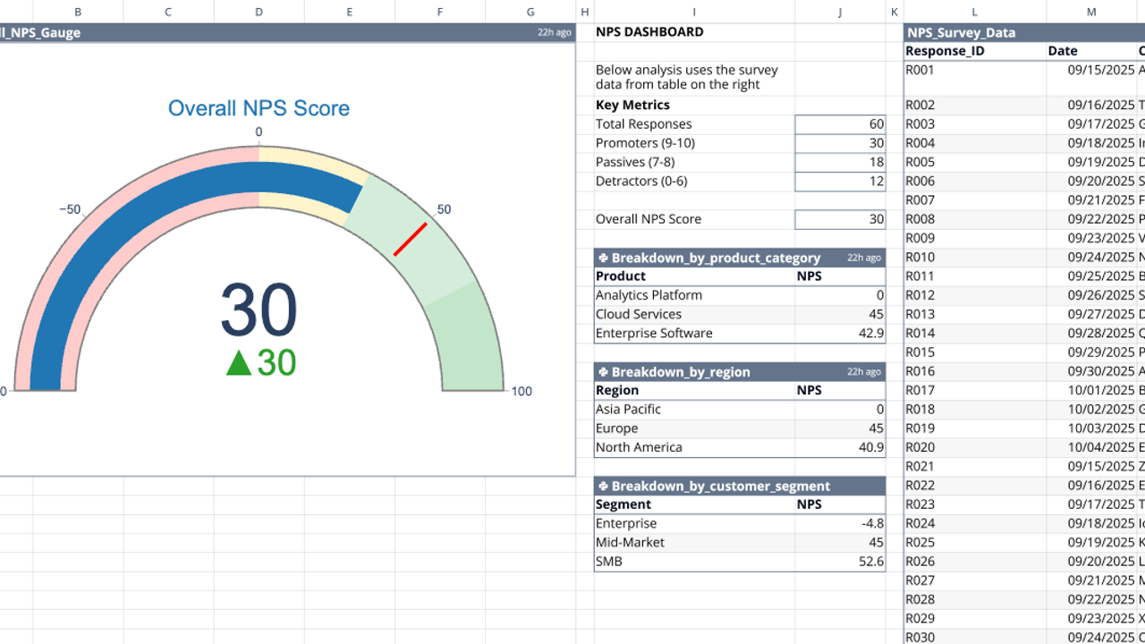Select column header G
Viewport: 1145px width, 644px height.
(x=530, y=12)
